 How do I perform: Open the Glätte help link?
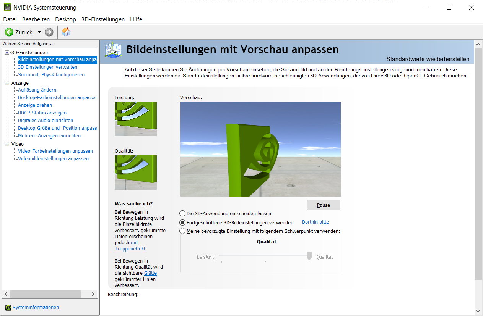coord(150,273)
